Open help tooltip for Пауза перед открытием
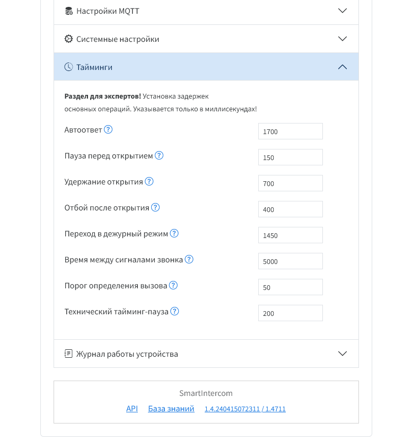Image resolution: width=412 pixels, height=441 pixels. [160, 155]
